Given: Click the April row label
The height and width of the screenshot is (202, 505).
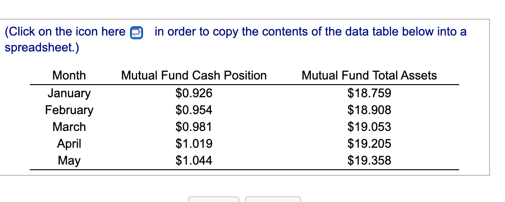Looking at the screenshot, I should click(69, 144).
